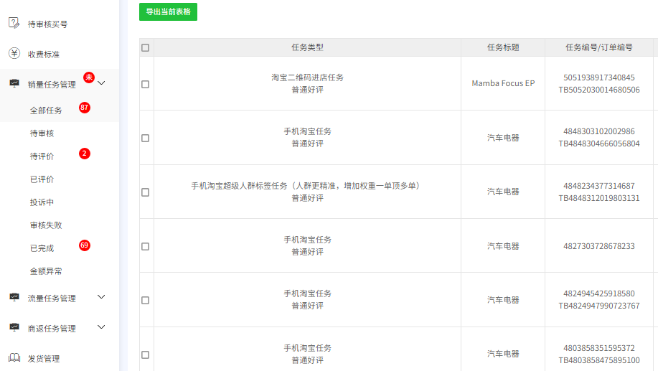The image size is (658, 371).
Task: Click the yen icon beside 收费标准
Action: click(x=14, y=54)
